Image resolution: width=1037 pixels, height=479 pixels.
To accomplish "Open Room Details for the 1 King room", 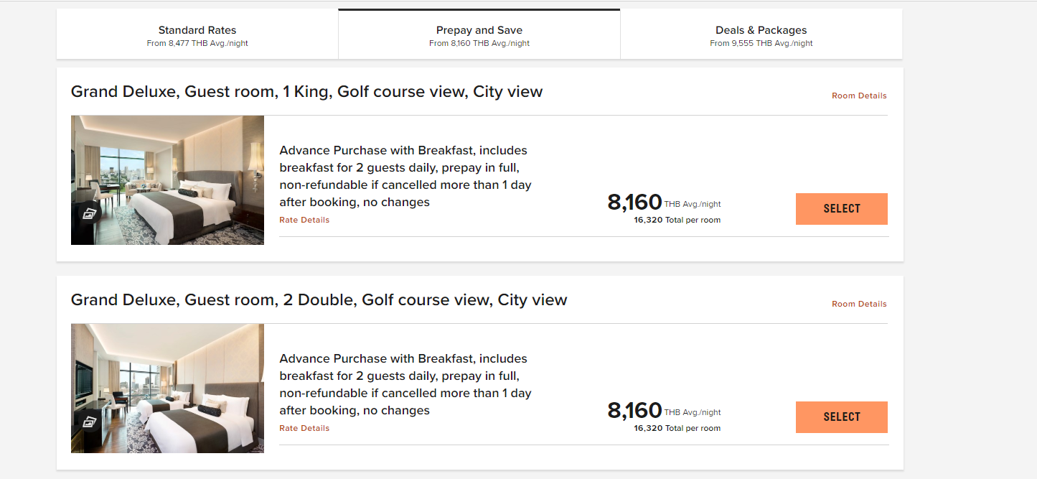I will [858, 96].
